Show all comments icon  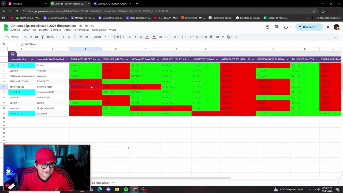(277, 27)
